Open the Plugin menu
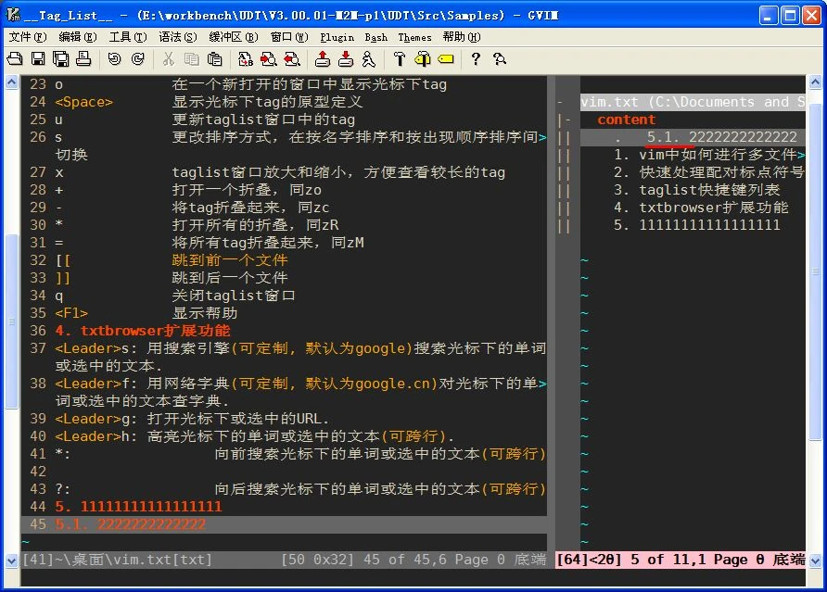 (x=337, y=37)
